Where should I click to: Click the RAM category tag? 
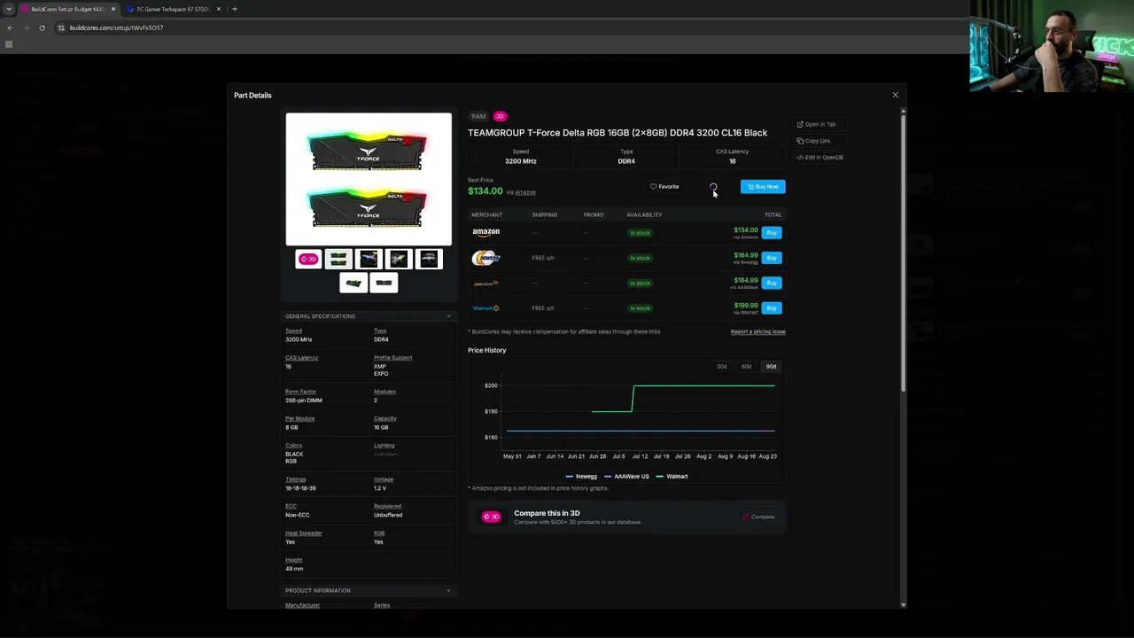(478, 117)
